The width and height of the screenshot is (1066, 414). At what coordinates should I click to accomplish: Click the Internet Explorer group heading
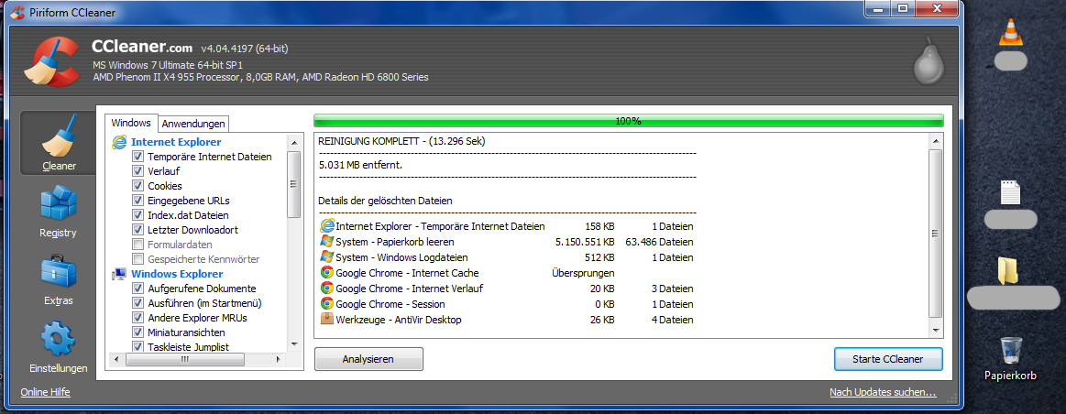pyautogui.click(x=176, y=142)
